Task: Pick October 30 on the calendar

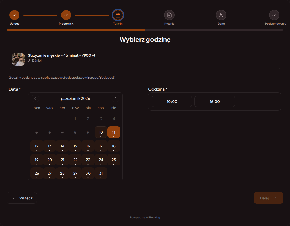Action: 88,173
